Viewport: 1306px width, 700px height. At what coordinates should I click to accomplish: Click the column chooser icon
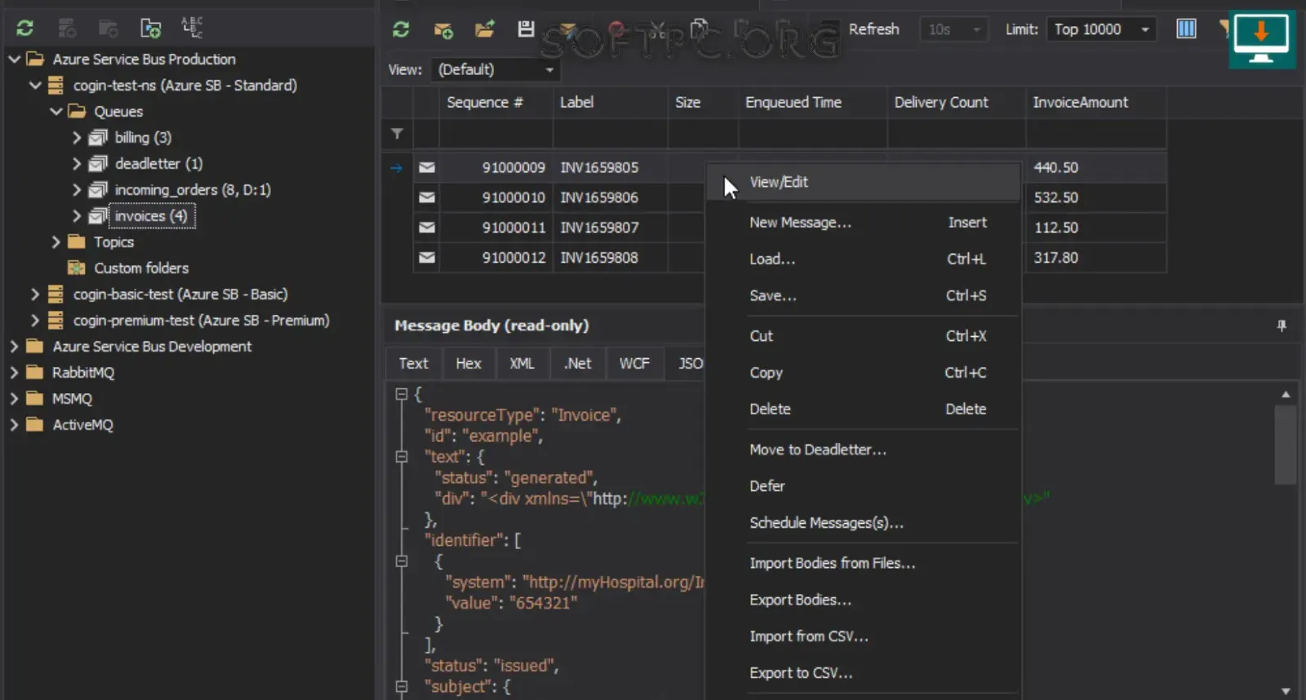[1186, 29]
